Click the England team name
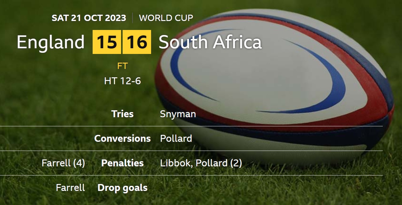 (51, 42)
